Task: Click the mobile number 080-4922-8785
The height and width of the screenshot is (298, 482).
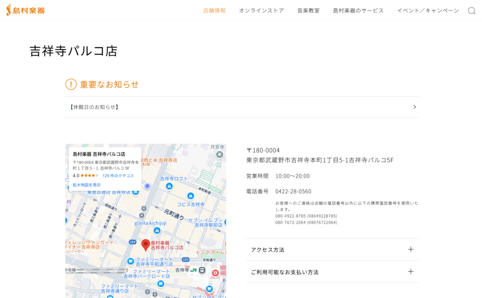Action: (x=306, y=216)
